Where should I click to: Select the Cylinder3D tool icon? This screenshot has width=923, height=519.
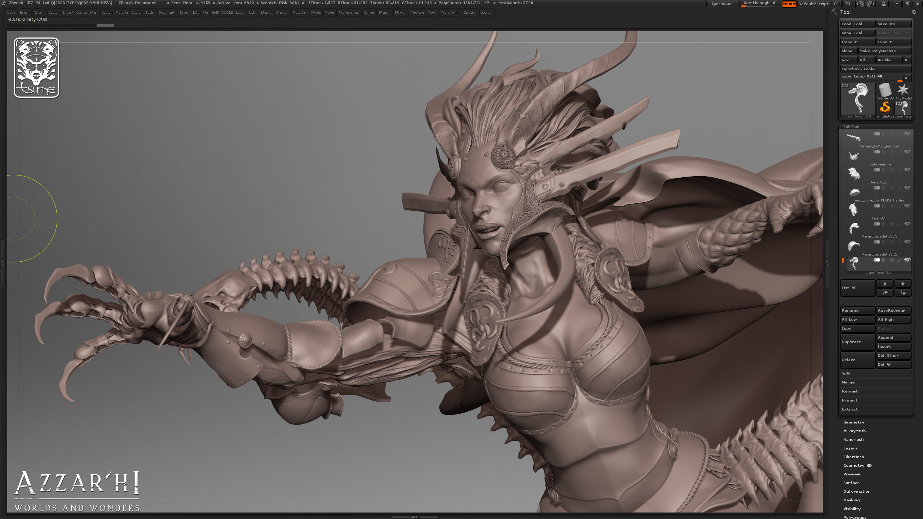pos(885,90)
